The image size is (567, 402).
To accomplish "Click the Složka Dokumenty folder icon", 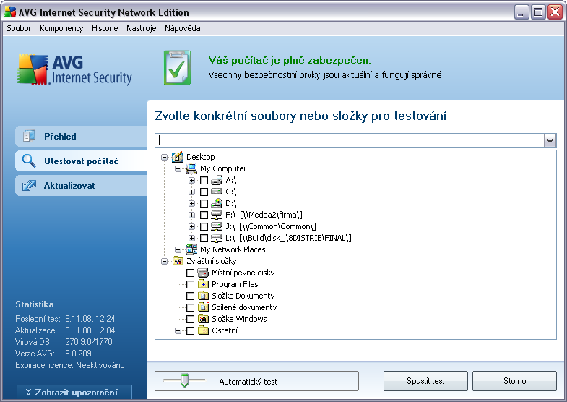I will click(203, 296).
